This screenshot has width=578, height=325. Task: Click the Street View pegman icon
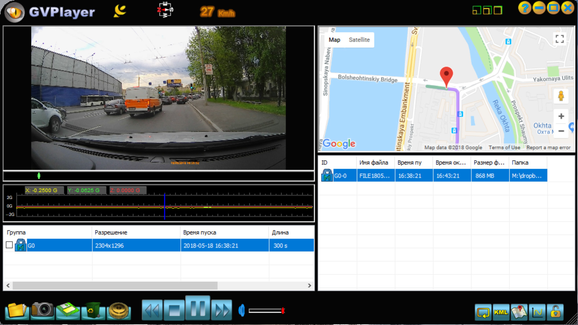(561, 96)
